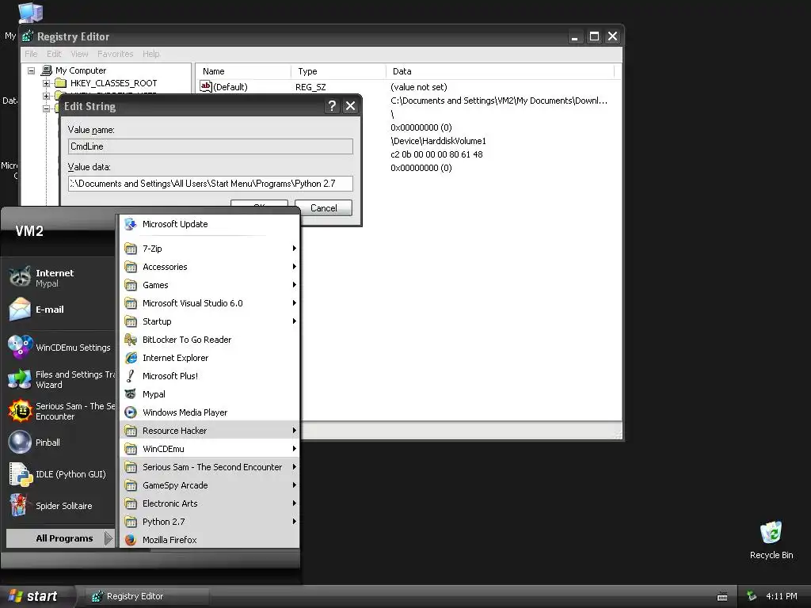Screen dimensions: 811x608
Task: Open the E-mail pinned start item
Action: (x=60, y=310)
